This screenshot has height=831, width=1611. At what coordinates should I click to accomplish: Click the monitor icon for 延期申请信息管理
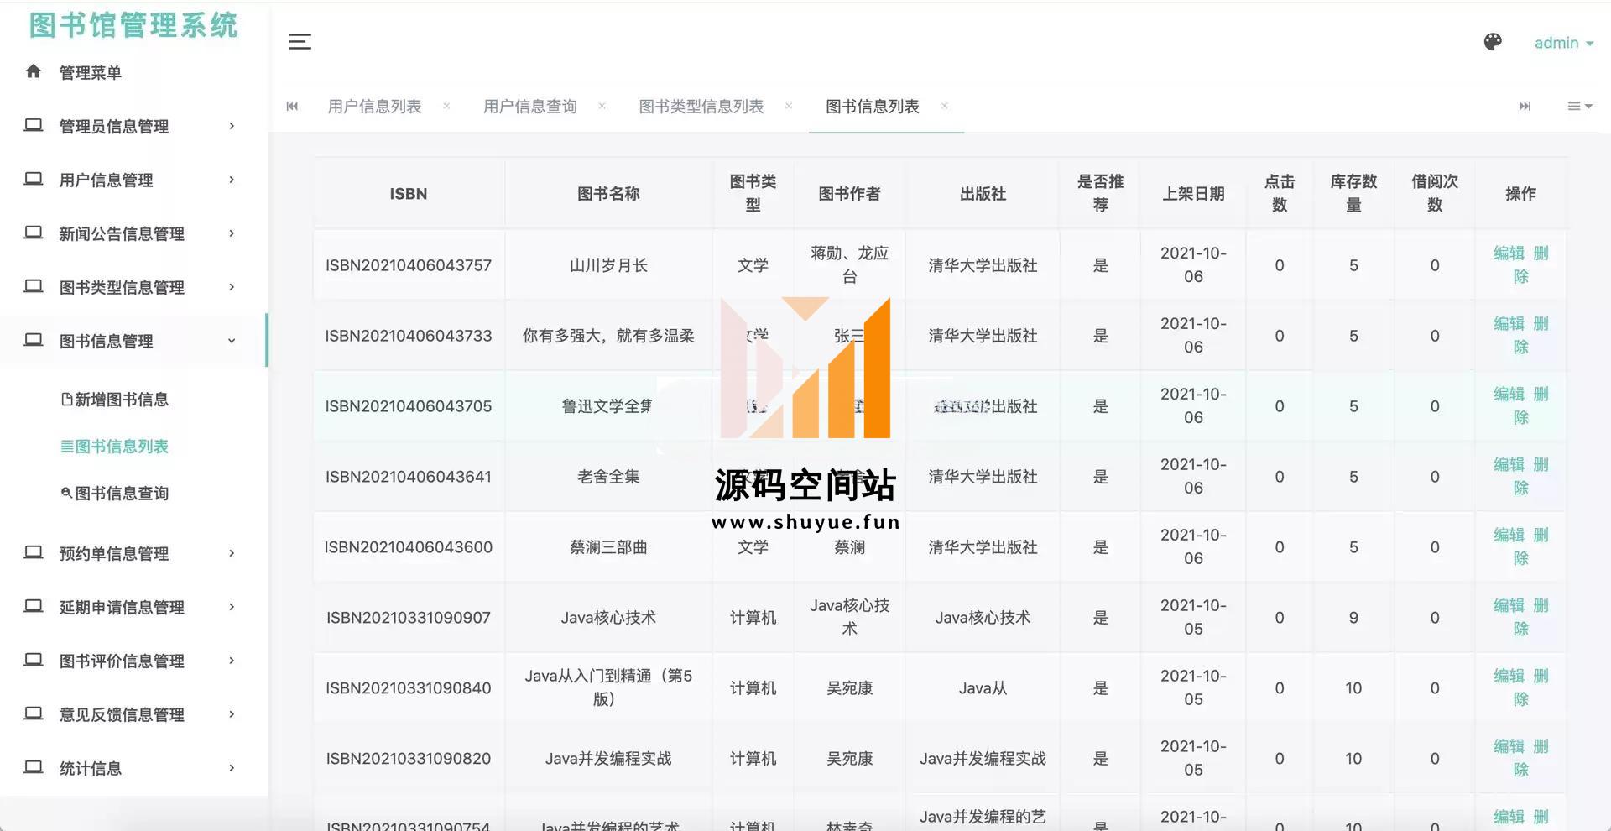click(34, 606)
